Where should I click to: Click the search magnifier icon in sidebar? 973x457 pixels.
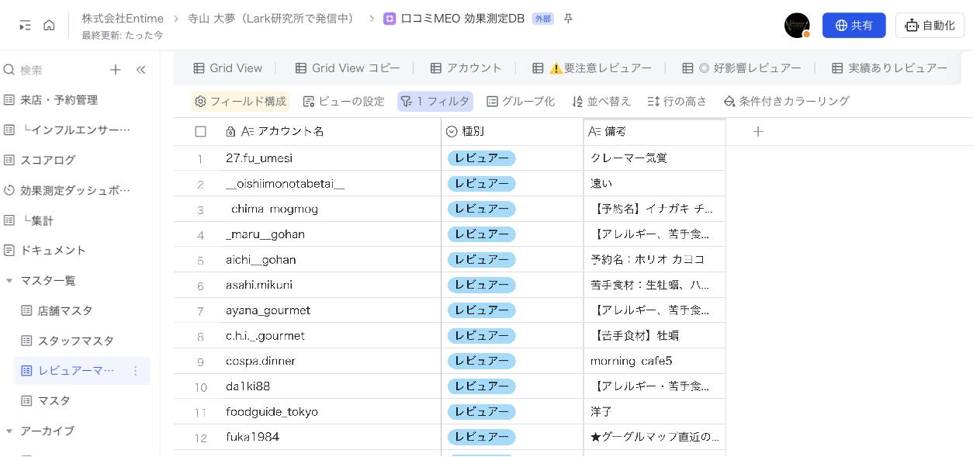9,70
